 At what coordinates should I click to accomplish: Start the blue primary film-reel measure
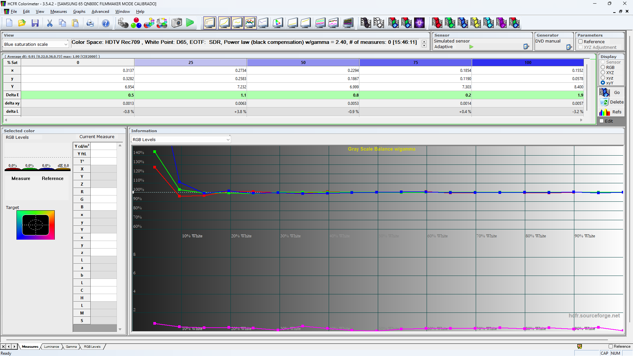click(463, 23)
